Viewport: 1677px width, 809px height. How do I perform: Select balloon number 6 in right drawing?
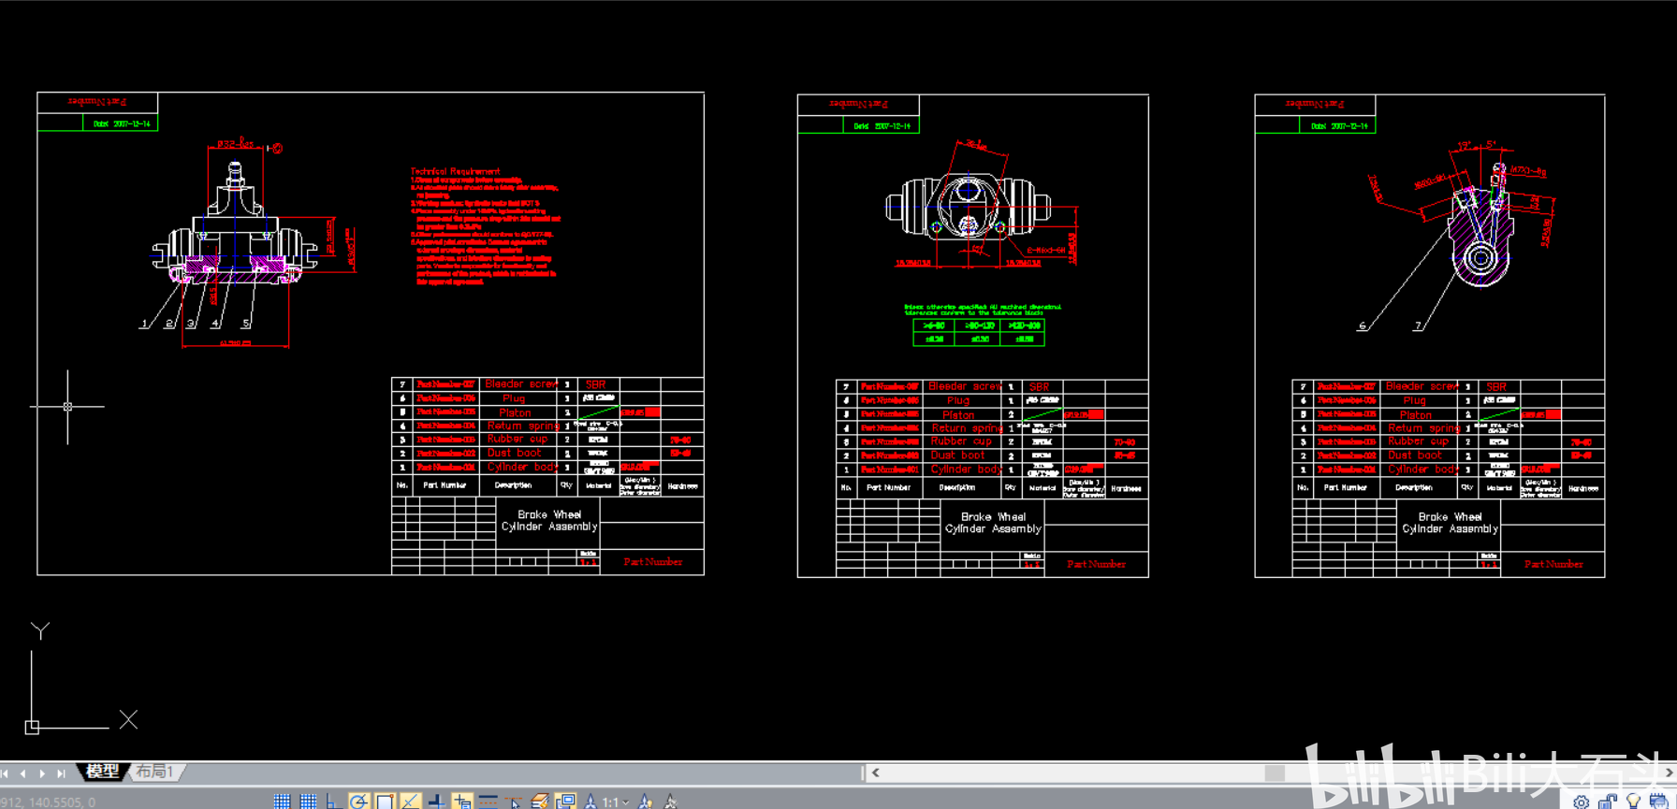pyautogui.click(x=1362, y=325)
